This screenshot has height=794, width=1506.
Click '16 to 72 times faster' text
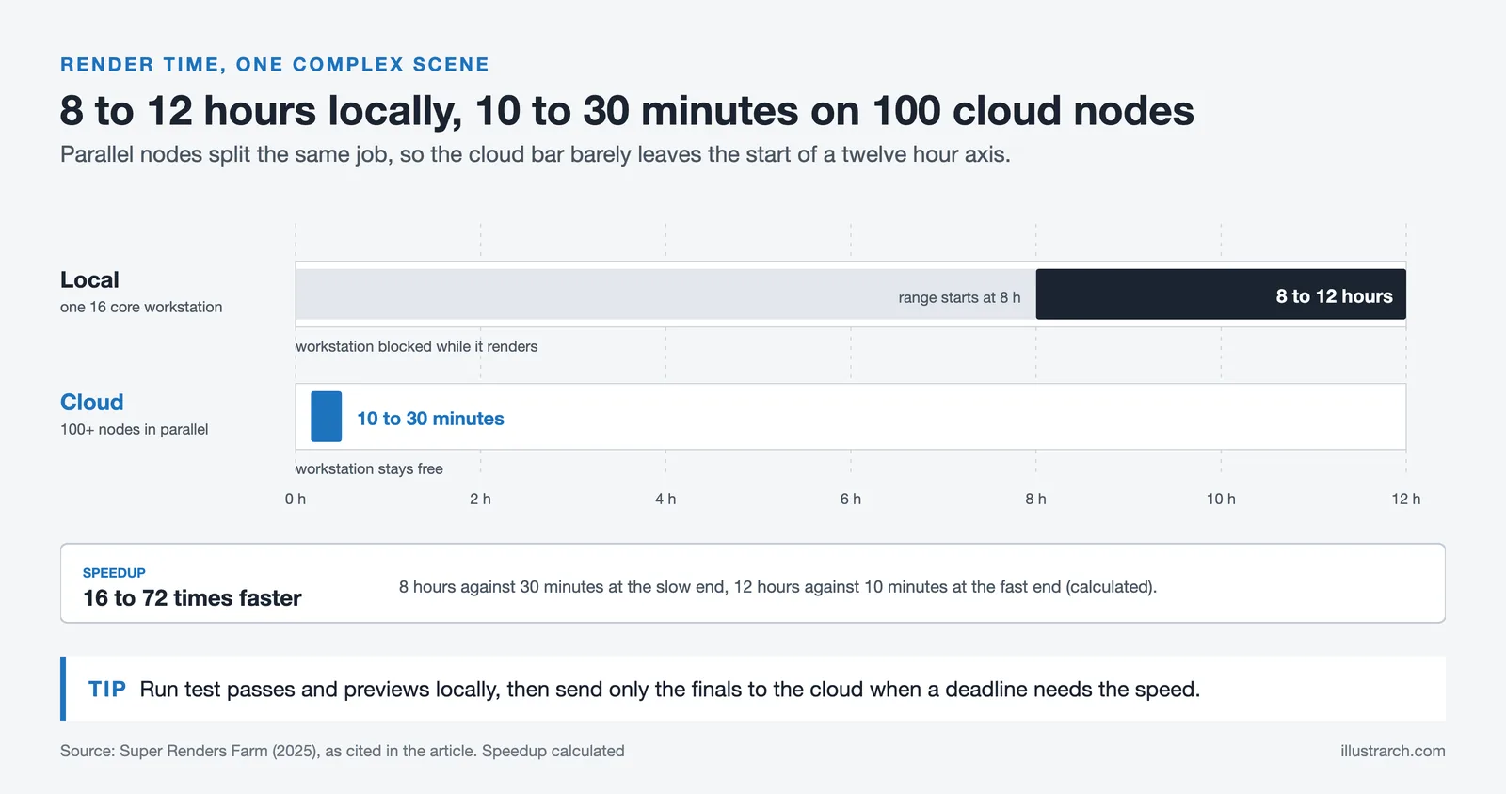pos(192,598)
